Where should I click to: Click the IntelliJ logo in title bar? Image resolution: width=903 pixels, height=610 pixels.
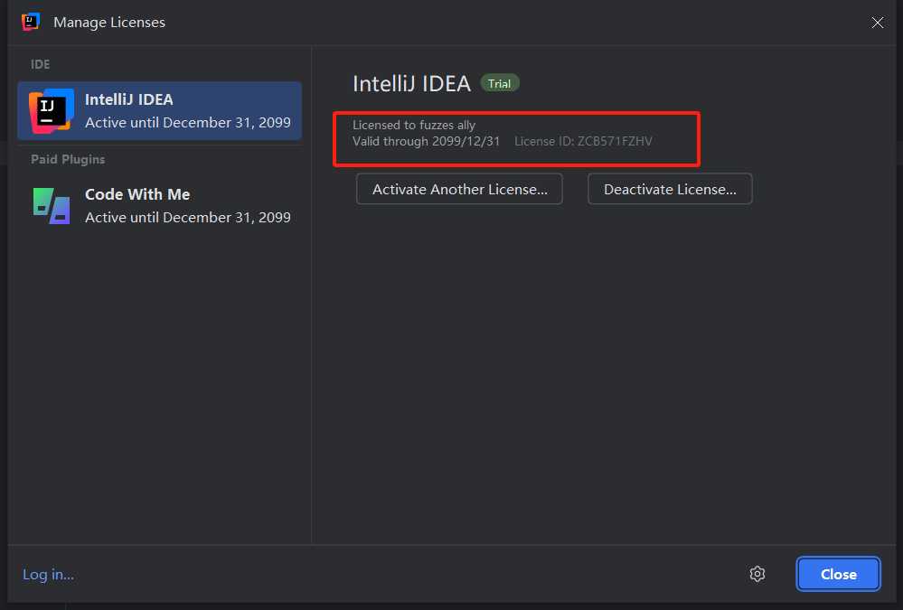point(31,22)
